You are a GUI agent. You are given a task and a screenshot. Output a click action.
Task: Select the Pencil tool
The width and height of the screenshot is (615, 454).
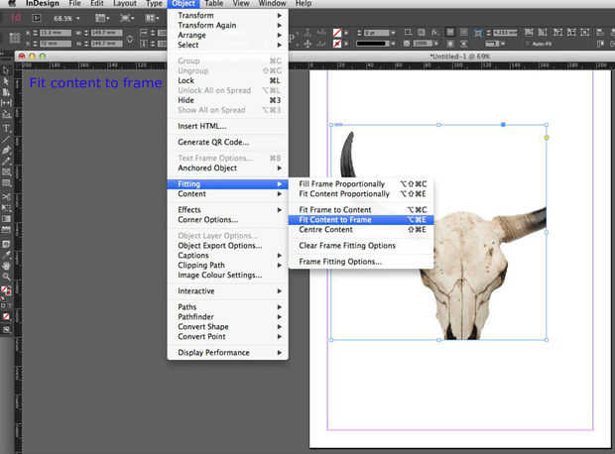(6, 161)
